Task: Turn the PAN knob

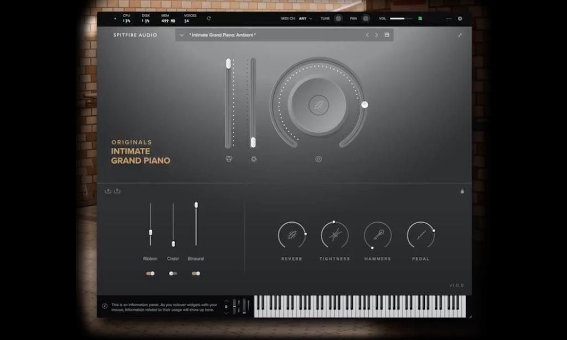Action: point(366,18)
